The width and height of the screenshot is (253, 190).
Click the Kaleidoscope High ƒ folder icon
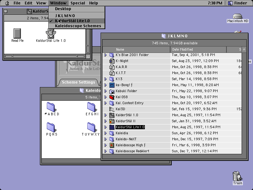112,145
